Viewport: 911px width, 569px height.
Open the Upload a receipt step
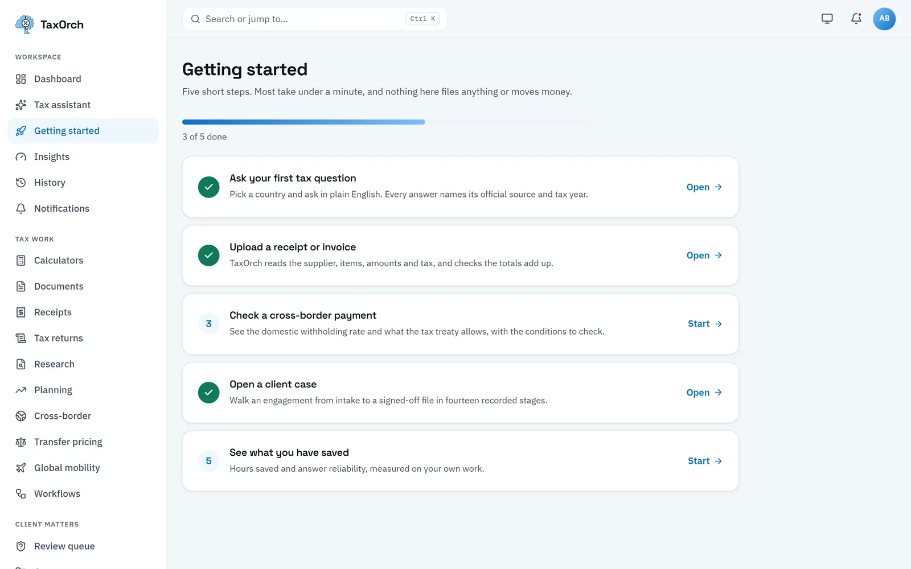704,255
